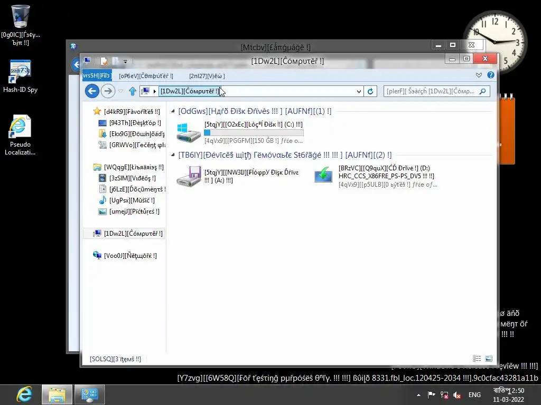This screenshot has width=541, height=405.
Task: Click the Hard Disk Drives group header text
Action: [x=255, y=111]
